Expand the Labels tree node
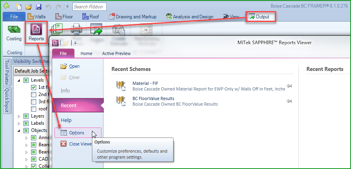The width and height of the screenshot is (351, 169). (19, 123)
